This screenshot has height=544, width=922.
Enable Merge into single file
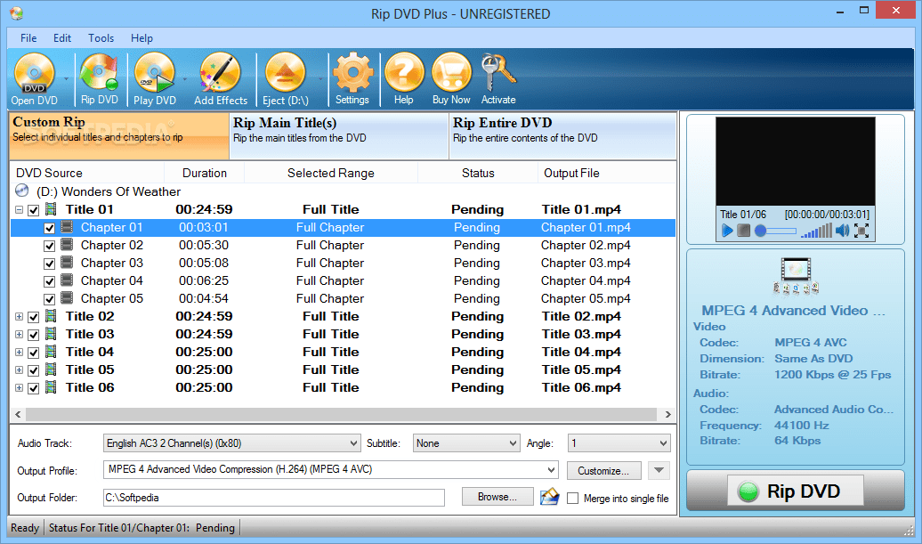(573, 498)
